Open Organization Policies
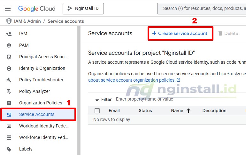This screenshot has height=155, width=246. 41,103
